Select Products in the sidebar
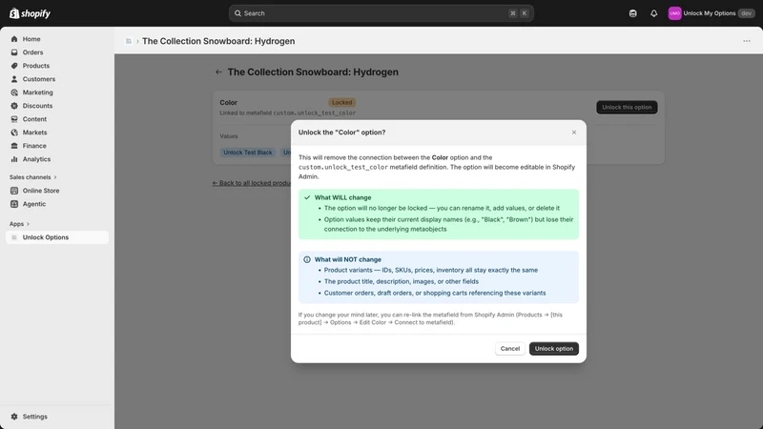763x429 pixels. (36, 66)
